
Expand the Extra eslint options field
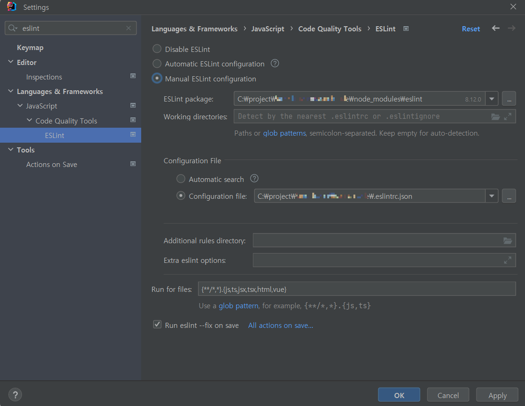click(508, 260)
